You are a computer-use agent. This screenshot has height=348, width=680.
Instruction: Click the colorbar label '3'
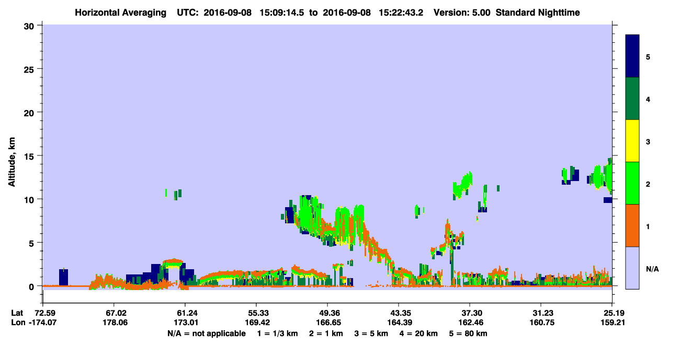pyautogui.click(x=648, y=141)
